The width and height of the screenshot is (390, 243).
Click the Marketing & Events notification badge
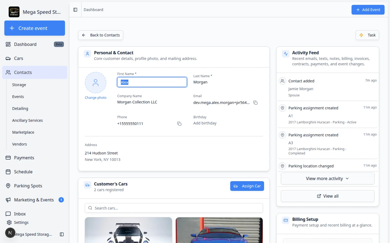tap(61, 200)
